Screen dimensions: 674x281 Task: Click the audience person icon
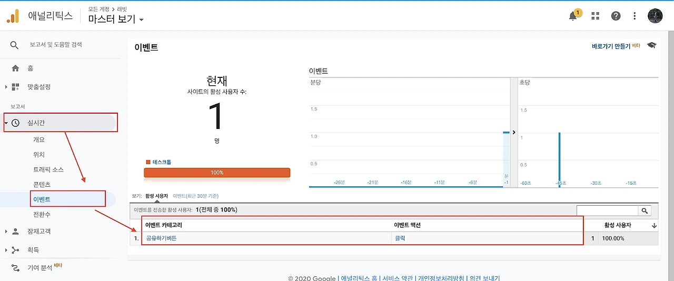tap(15, 231)
